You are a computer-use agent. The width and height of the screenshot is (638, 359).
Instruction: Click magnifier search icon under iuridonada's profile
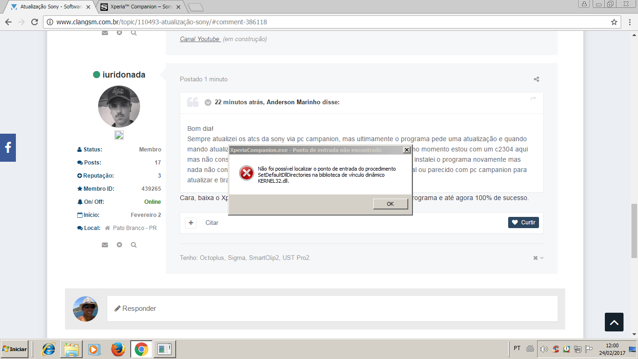point(134,244)
